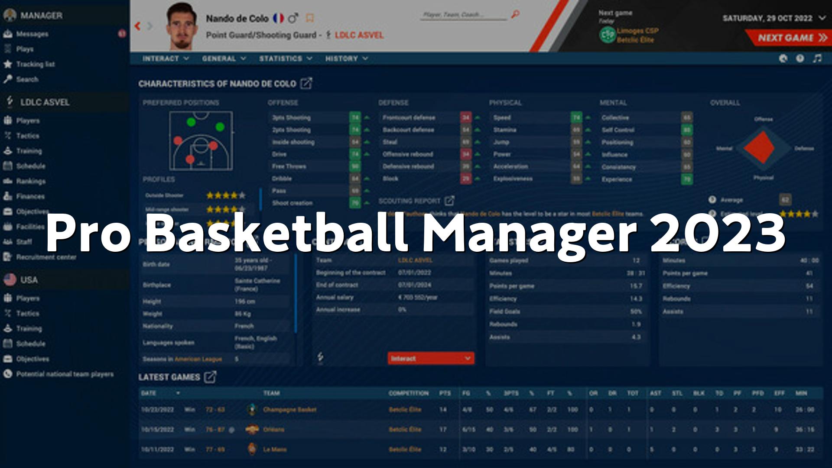Open USA team Training page
This screenshot has width=832, height=468.
(29, 328)
